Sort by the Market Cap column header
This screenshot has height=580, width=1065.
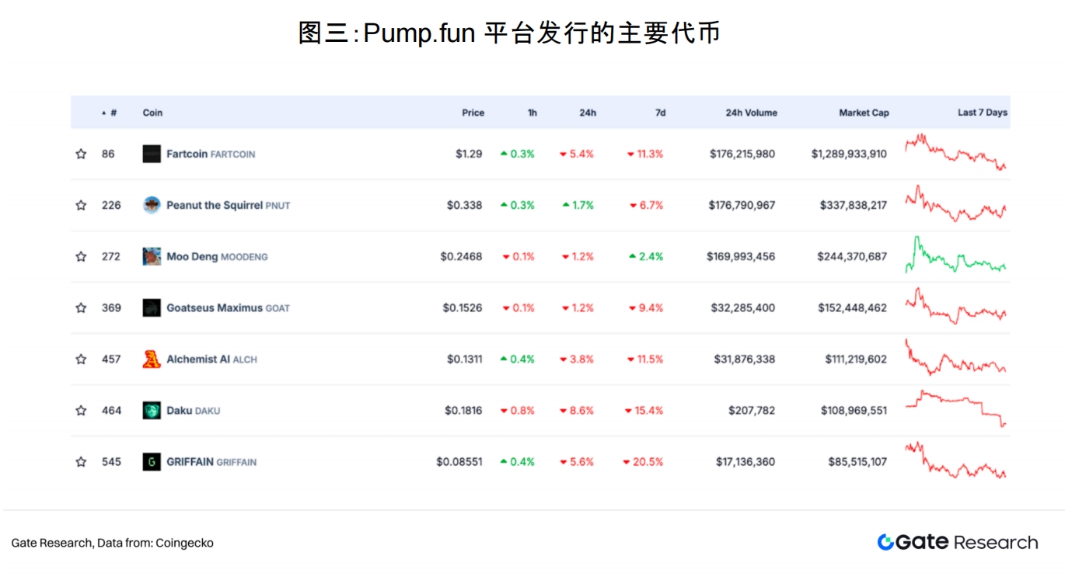[x=864, y=113]
